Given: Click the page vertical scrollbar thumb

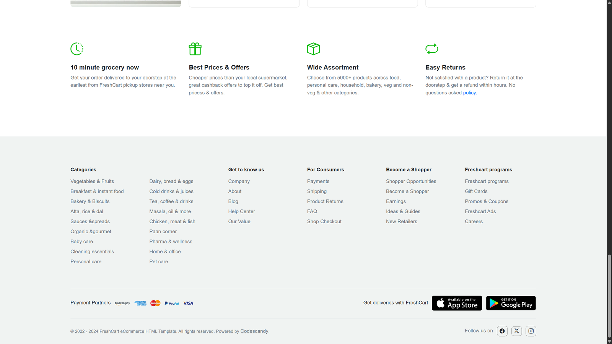Looking at the screenshot, I should tap(609, 296).
